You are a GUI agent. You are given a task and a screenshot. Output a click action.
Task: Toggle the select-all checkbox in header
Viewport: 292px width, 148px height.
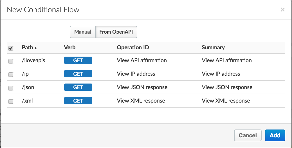pos(11,48)
